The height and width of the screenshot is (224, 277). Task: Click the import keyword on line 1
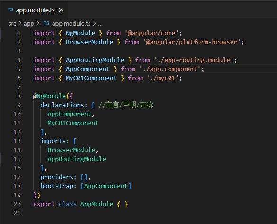click(x=44, y=33)
